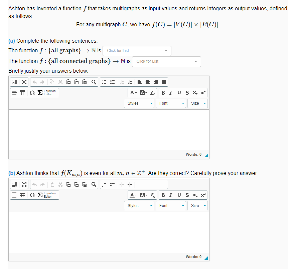Screen dimensions: 297x269
Task: Insert numbered list in part (a) editor
Action: [x=104, y=82]
